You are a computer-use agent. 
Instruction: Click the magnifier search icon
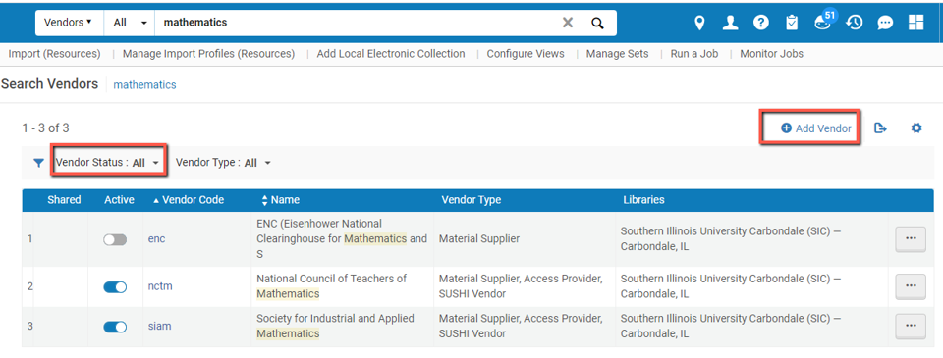(x=596, y=23)
